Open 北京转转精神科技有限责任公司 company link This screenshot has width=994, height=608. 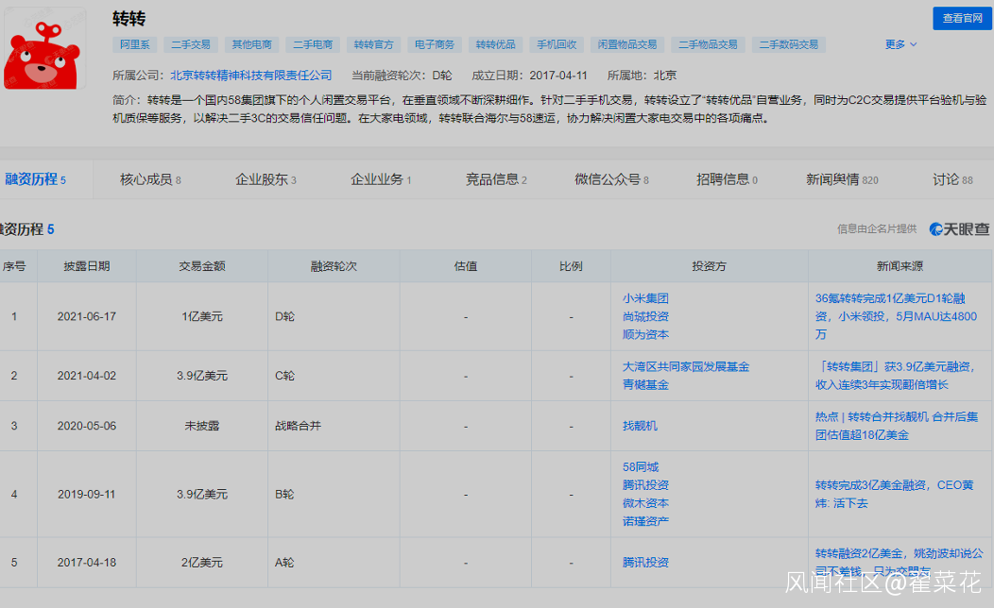[251, 76]
